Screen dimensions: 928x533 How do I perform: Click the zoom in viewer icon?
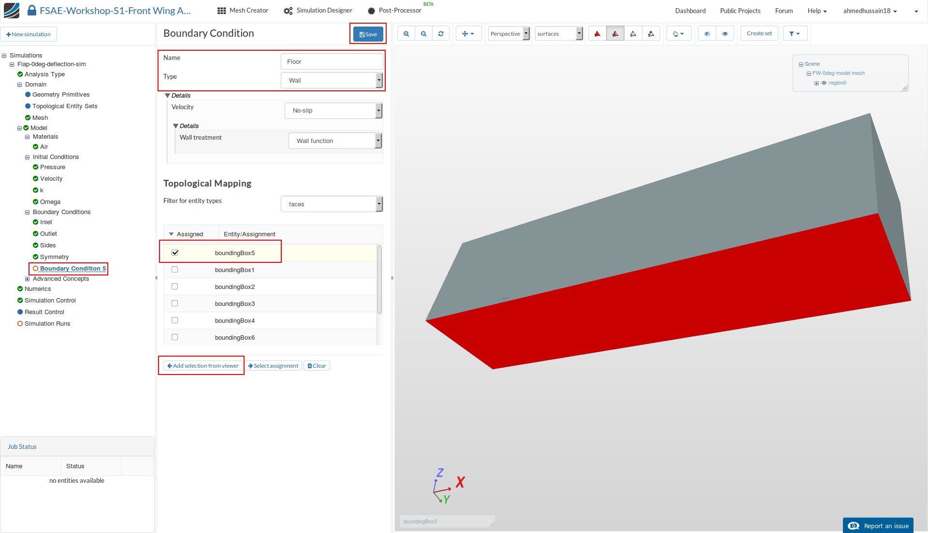tap(406, 34)
